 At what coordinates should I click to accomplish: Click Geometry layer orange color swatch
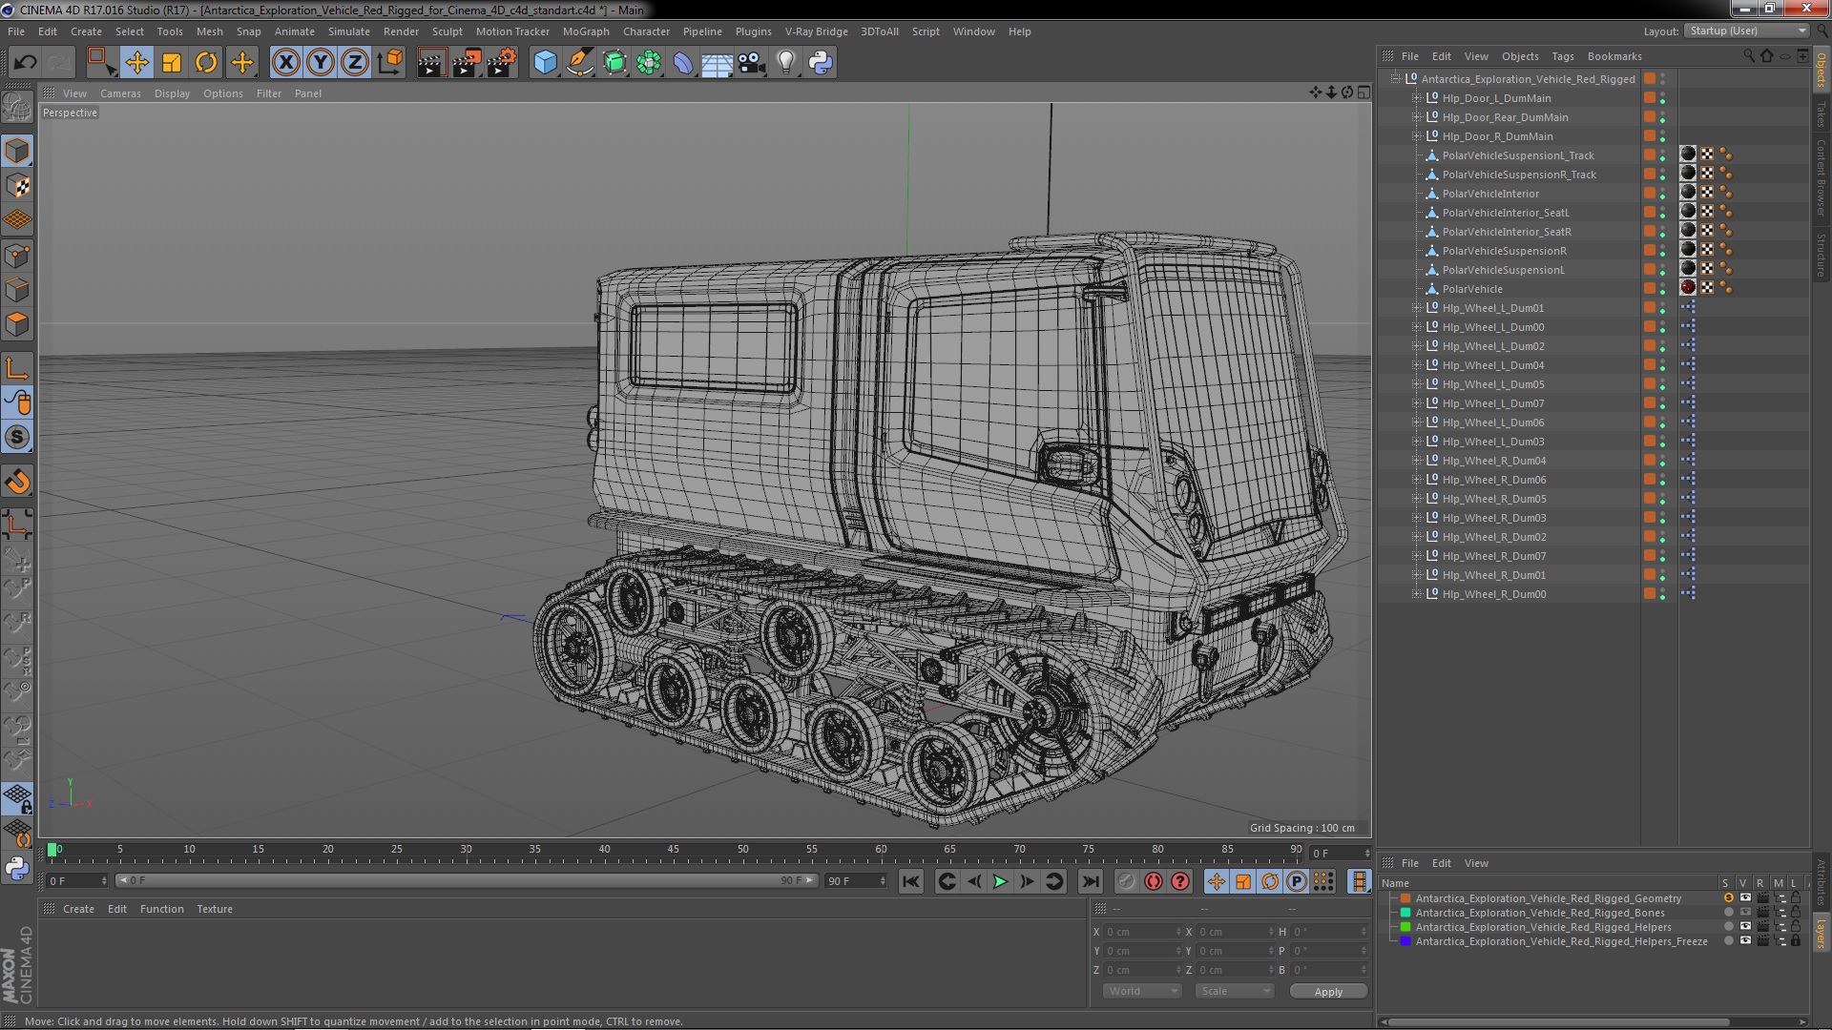[1405, 898]
